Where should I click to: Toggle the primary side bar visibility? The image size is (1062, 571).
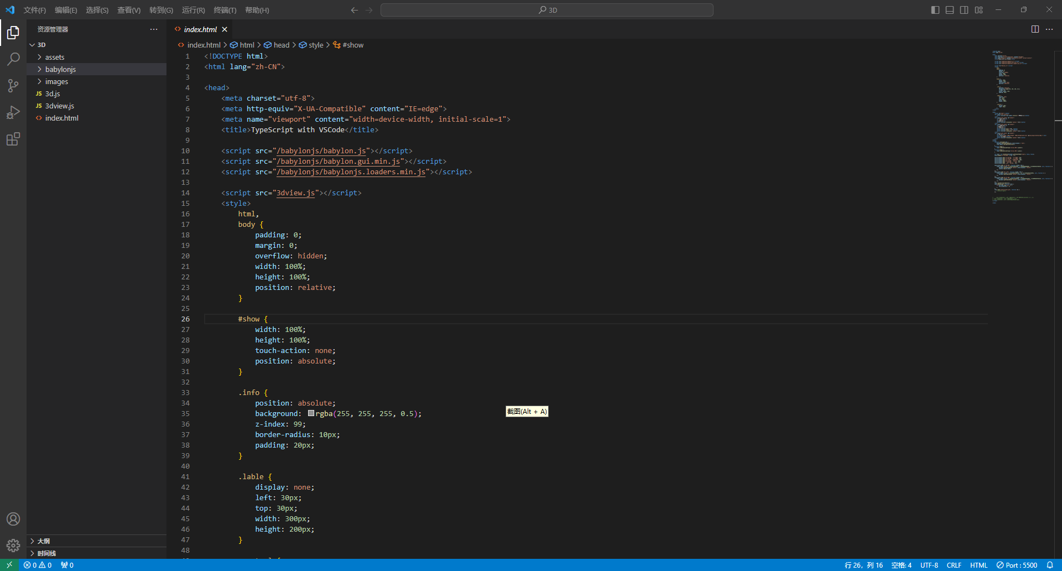pyautogui.click(x=935, y=10)
